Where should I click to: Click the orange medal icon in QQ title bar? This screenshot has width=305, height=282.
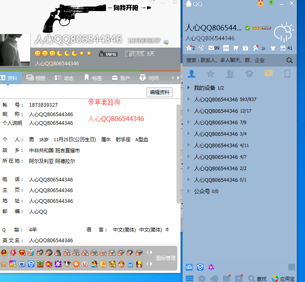[260, 3]
